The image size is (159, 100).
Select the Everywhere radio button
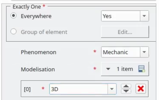click(x=13, y=16)
